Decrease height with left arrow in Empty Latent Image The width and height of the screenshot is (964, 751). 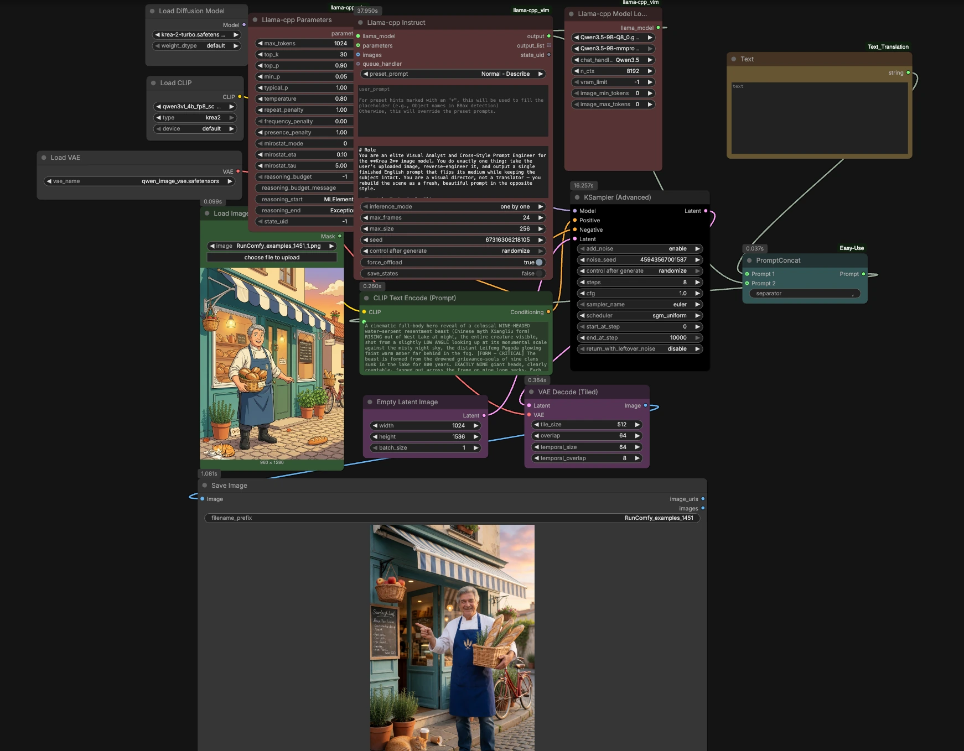point(375,437)
